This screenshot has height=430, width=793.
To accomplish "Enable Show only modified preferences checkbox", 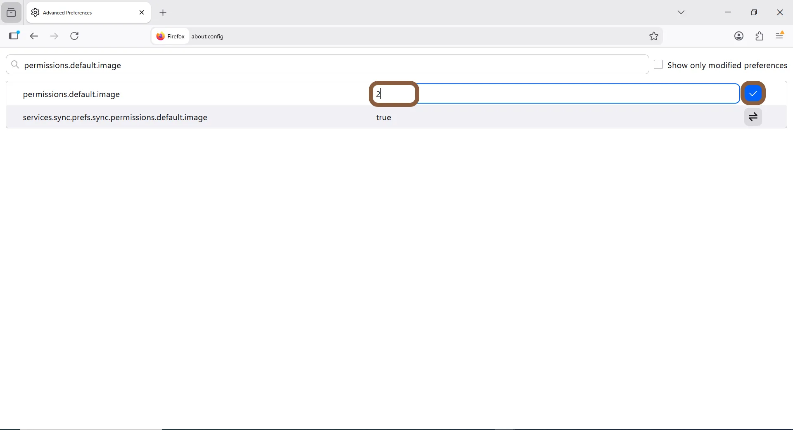I will tap(659, 65).
